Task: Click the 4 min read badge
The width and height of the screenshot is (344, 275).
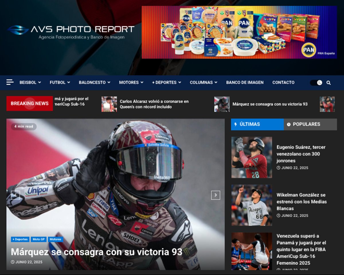Action: [x=24, y=126]
